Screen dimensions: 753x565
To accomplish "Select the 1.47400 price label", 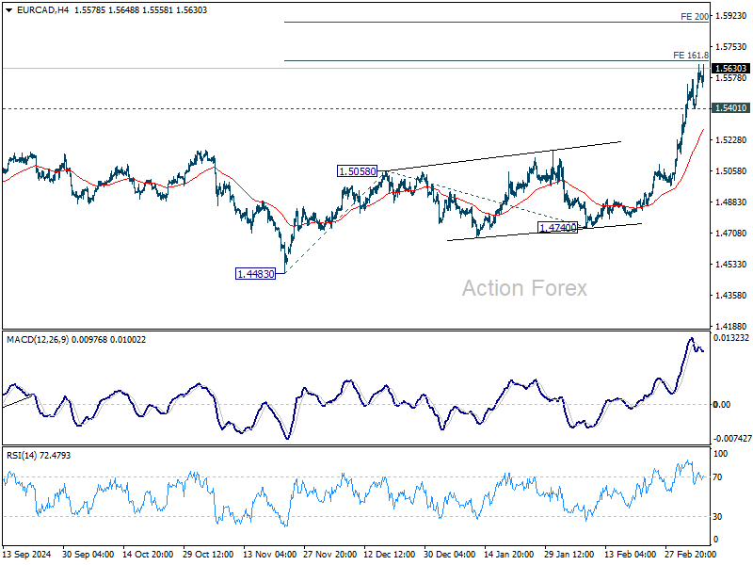I will (557, 227).
